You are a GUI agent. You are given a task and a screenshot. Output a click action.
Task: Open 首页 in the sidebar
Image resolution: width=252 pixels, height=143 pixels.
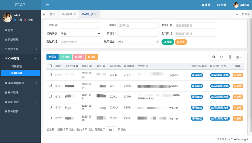pyautogui.click(x=20, y=30)
